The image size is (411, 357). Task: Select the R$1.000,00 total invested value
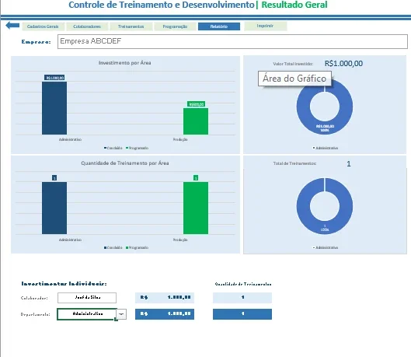(343, 64)
